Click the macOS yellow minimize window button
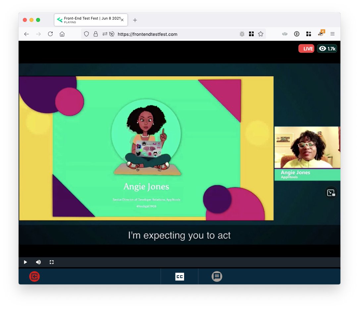 coord(31,20)
